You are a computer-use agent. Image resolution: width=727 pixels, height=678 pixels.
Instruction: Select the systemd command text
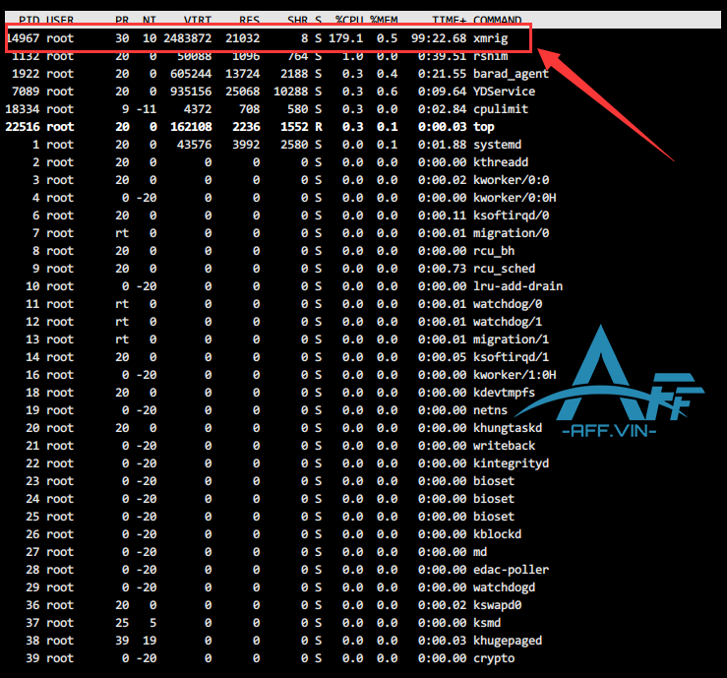tap(497, 145)
